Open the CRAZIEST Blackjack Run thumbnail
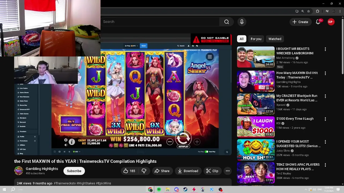This screenshot has width=344, height=193. point(256,104)
